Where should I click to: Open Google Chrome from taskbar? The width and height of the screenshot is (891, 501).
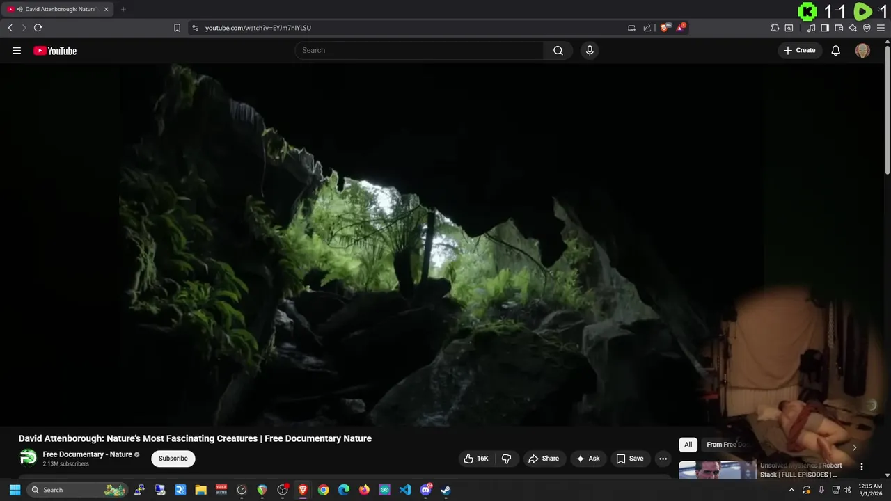click(x=323, y=490)
